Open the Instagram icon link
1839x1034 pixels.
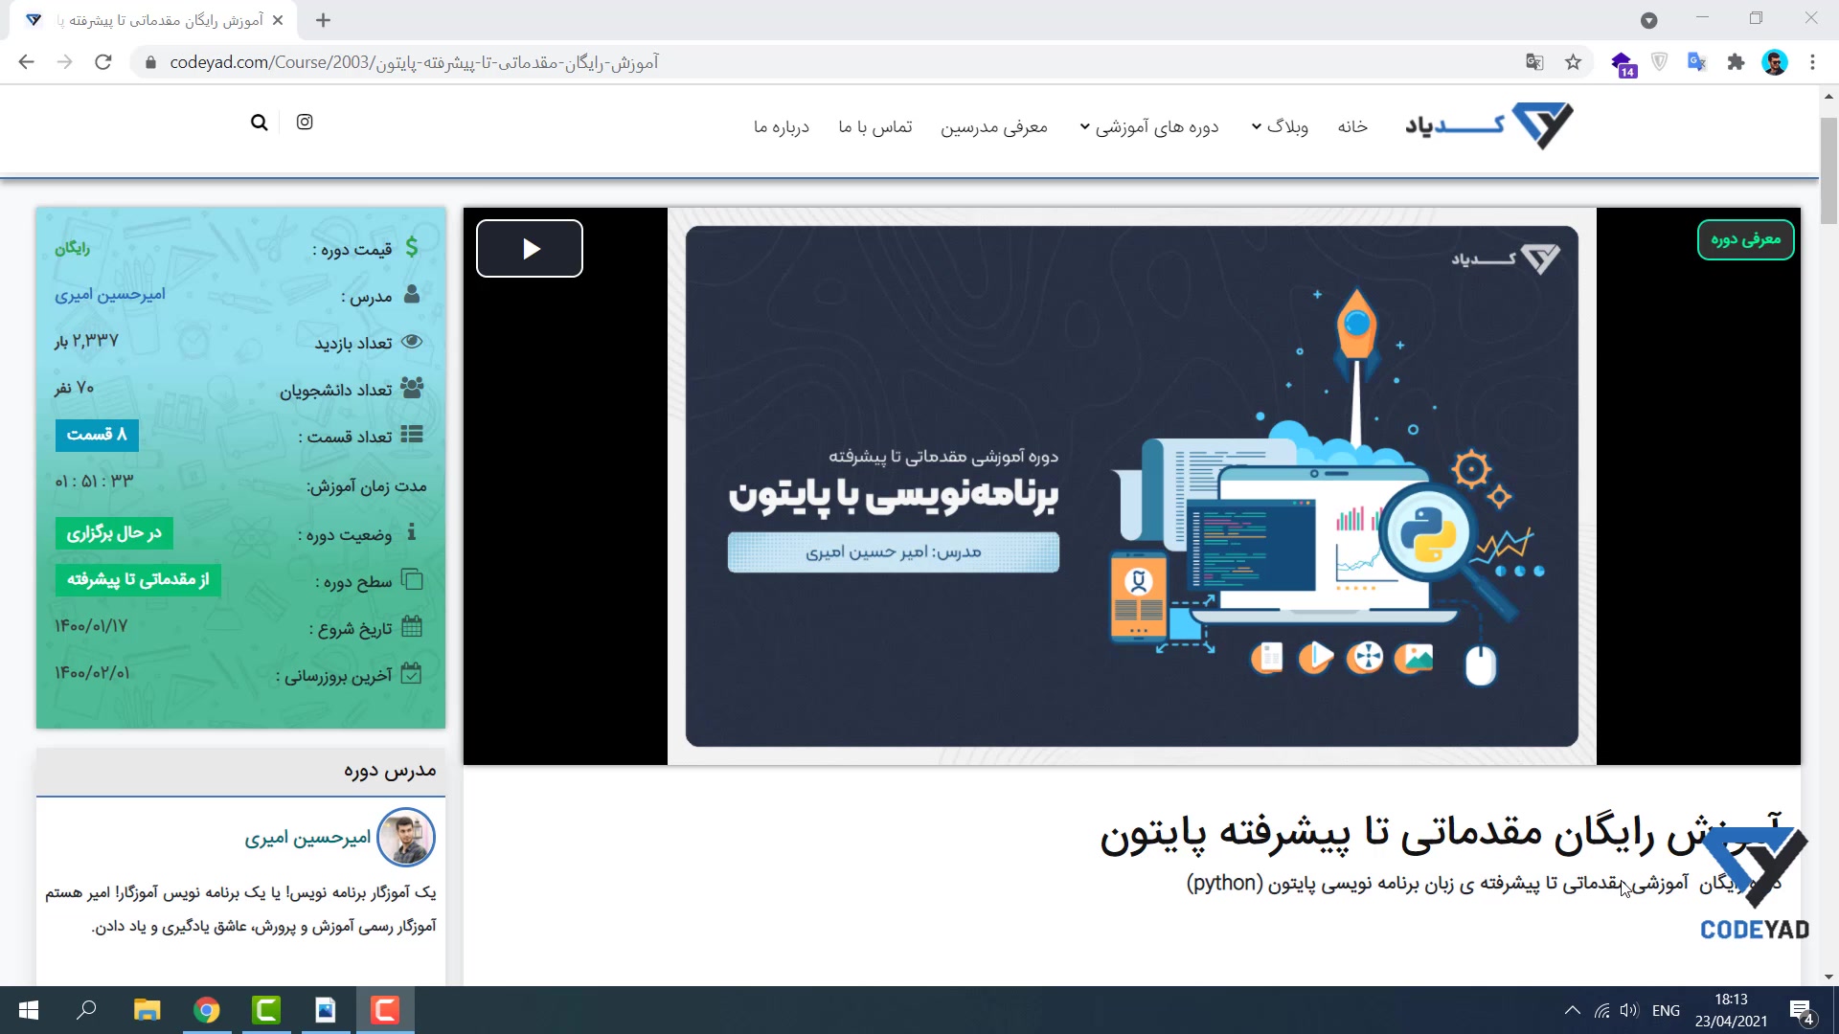(x=305, y=122)
